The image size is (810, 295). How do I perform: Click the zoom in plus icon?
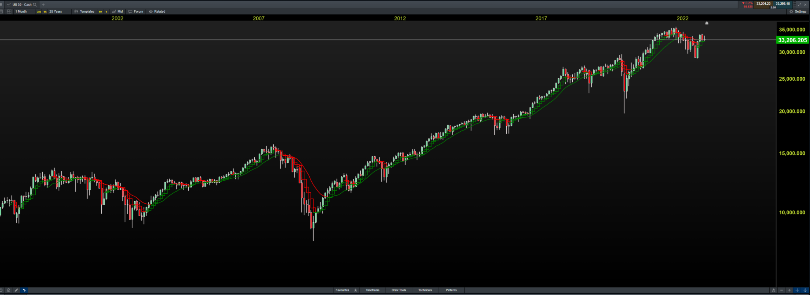point(789,290)
